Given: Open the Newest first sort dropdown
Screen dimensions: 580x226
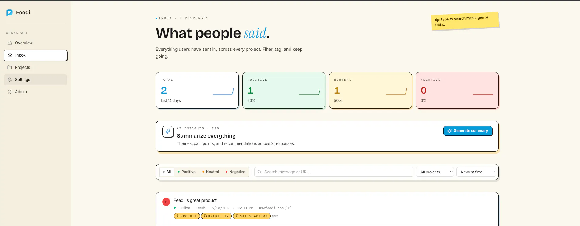Looking at the screenshot, I should pos(476,172).
